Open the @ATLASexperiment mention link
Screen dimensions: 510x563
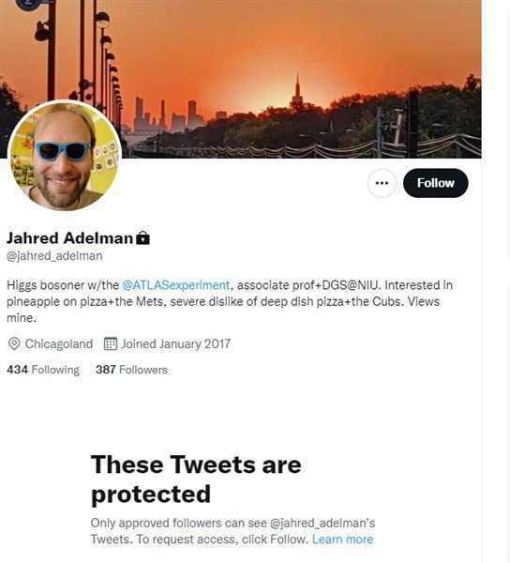tap(175, 285)
